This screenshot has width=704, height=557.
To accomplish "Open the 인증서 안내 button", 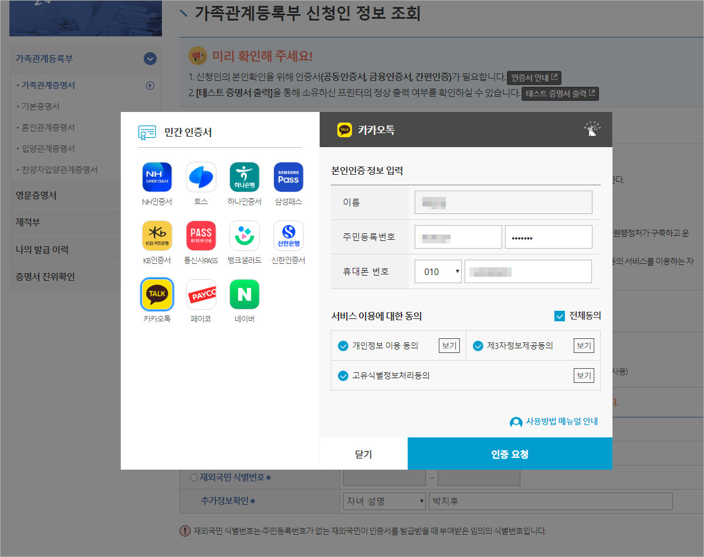I will (x=534, y=77).
